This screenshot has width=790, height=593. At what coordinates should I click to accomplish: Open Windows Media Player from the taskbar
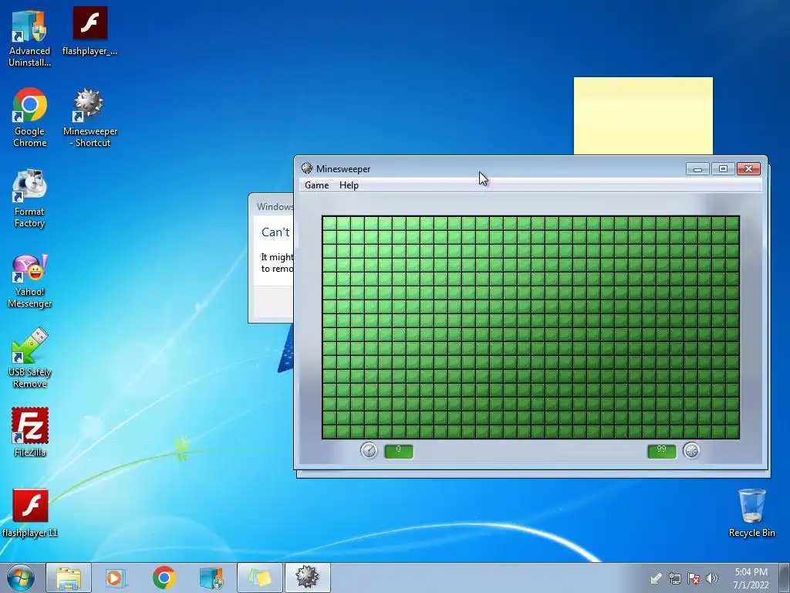point(116,578)
